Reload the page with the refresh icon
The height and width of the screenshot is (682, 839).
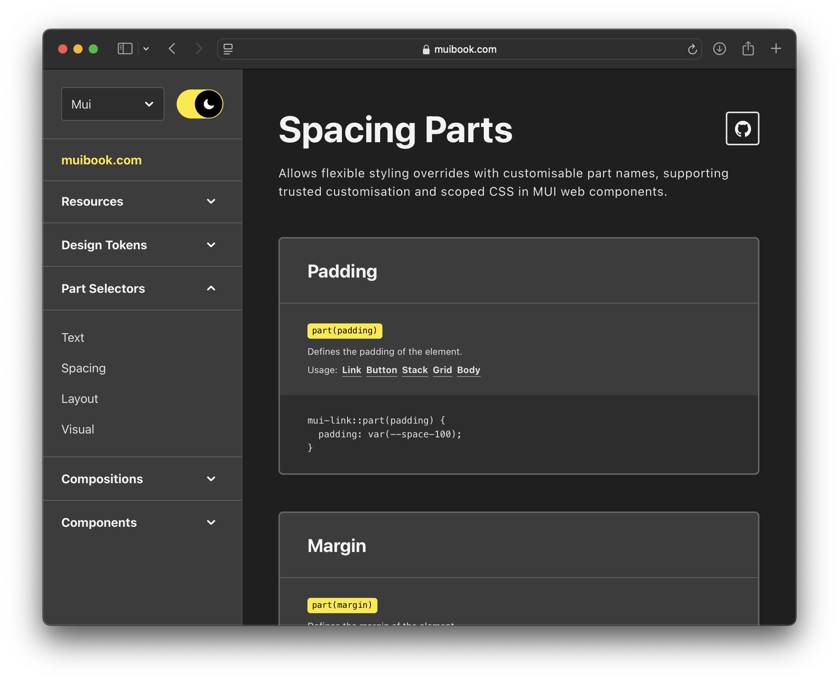692,49
